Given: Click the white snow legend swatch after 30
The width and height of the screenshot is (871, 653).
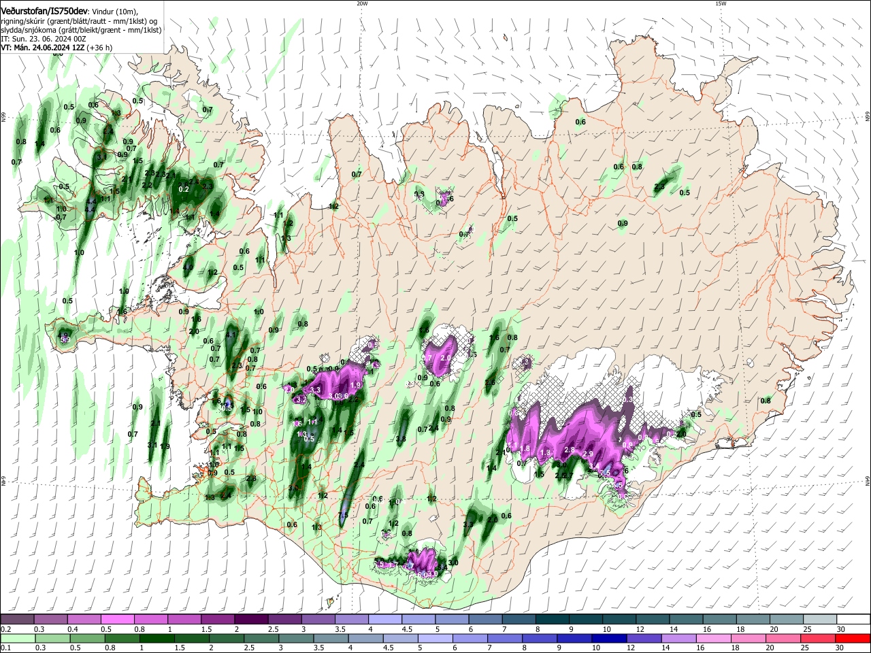Looking at the screenshot, I should pyautogui.click(x=853, y=619).
